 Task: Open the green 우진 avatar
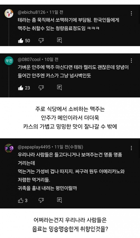9,61
